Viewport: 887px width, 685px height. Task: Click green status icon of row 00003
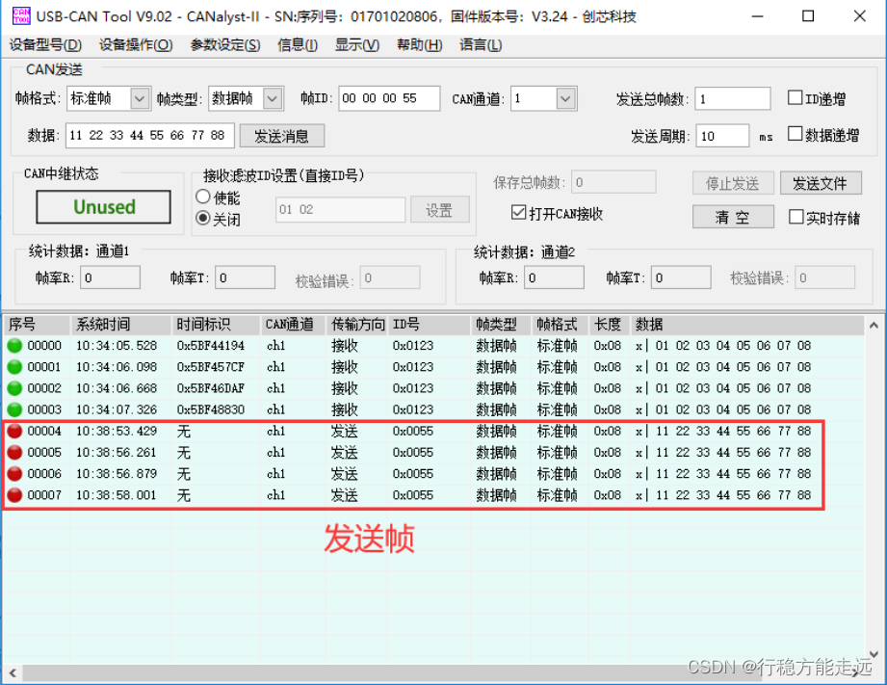coord(14,409)
